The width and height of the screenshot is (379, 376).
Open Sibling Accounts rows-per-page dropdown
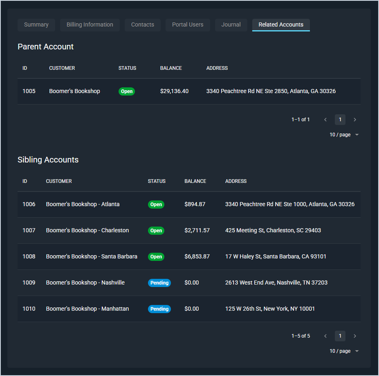(x=344, y=351)
